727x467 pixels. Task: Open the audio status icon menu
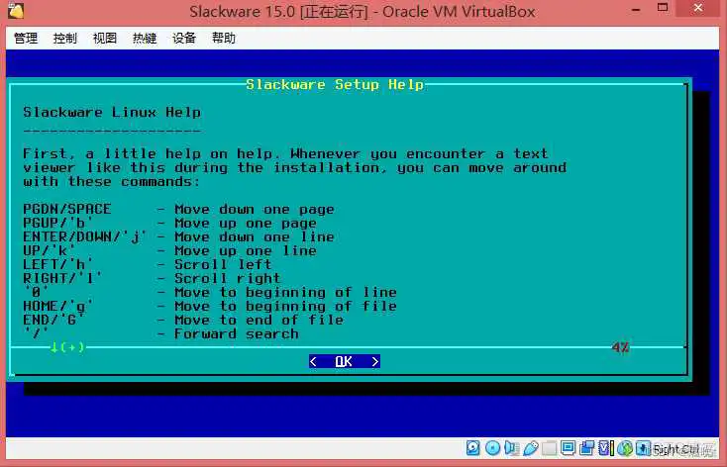(x=511, y=448)
